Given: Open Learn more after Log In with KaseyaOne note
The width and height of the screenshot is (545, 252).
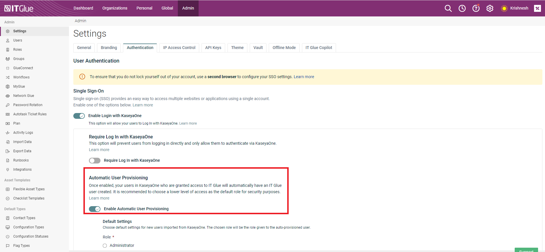Looking at the screenshot, I should click(x=188, y=123).
